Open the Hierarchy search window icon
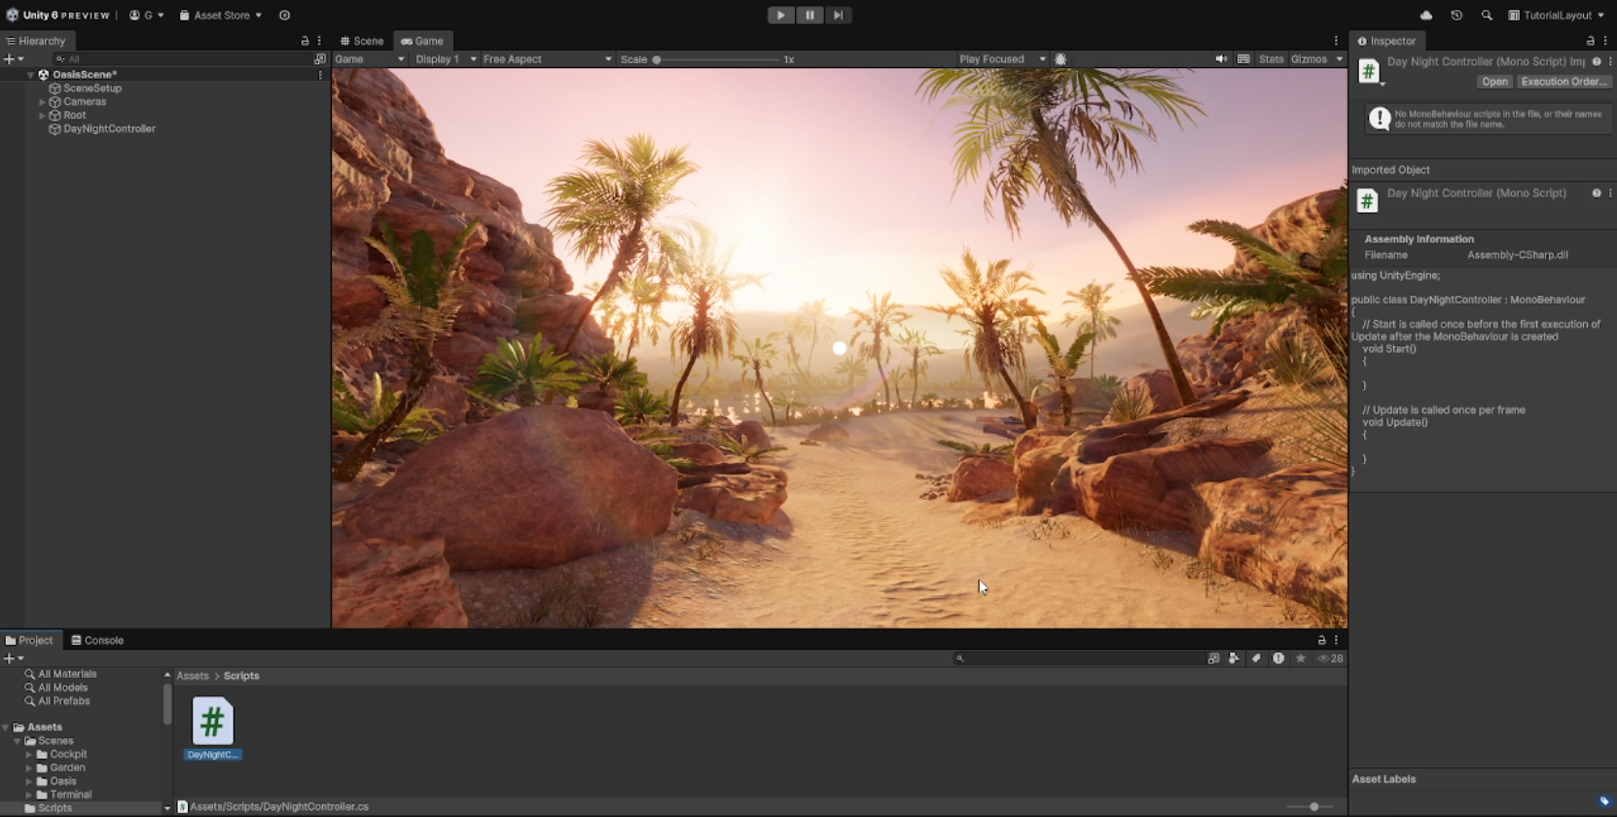Image resolution: width=1617 pixels, height=817 pixels. point(320,59)
